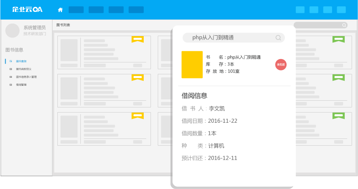Click the system administrator avatar circle
358x189 pixels.
point(12,31)
